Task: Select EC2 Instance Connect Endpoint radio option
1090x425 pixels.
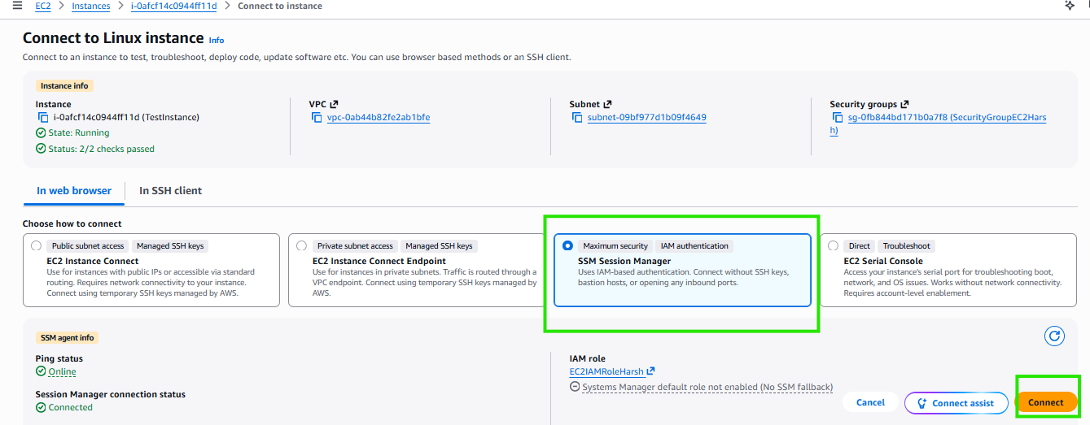Action: (x=301, y=245)
